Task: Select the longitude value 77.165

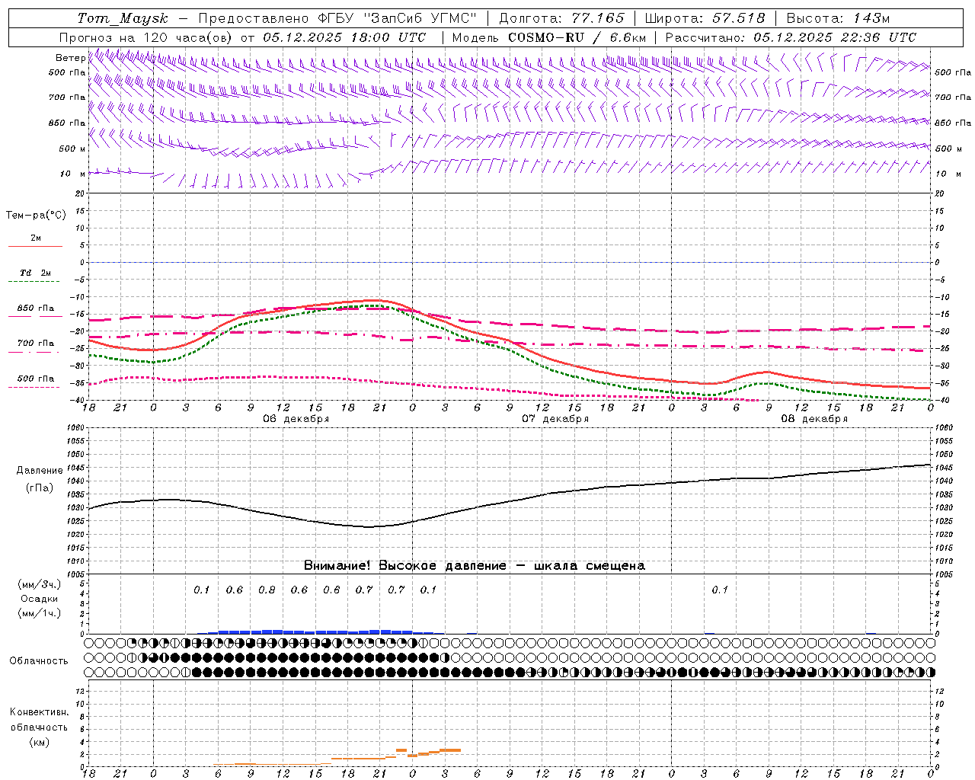Action: coord(598,18)
